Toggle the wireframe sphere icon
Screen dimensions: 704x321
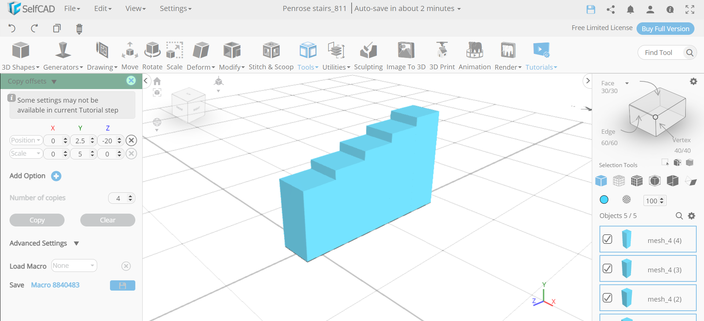click(x=627, y=199)
